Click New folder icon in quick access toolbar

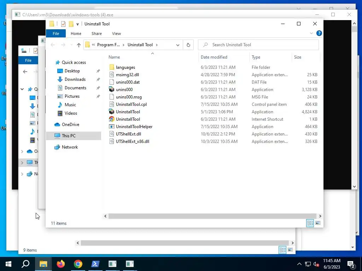pyautogui.click(x=71, y=24)
